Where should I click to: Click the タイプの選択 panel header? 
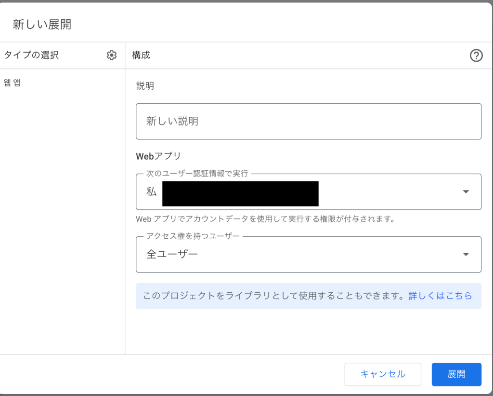click(x=31, y=55)
